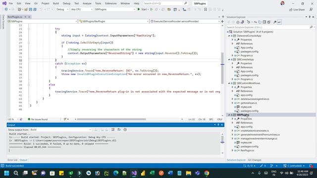The height and width of the screenshot is (178, 317).
Task: Switch to the Error List tab
Action: (x=12, y=160)
